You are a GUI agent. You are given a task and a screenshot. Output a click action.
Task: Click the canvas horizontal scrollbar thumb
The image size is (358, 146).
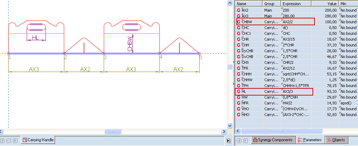(x=111, y=131)
